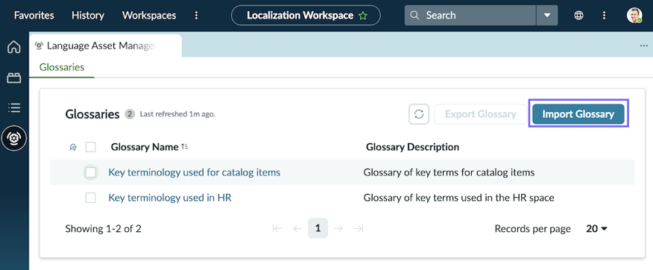Favorite the Localization Workspace with star

tap(363, 16)
